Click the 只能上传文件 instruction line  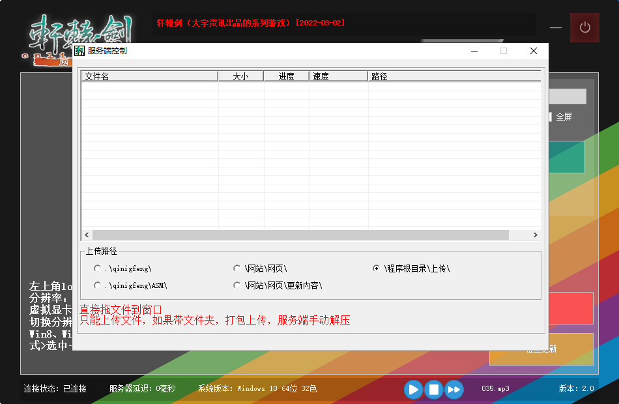coord(215,321)
